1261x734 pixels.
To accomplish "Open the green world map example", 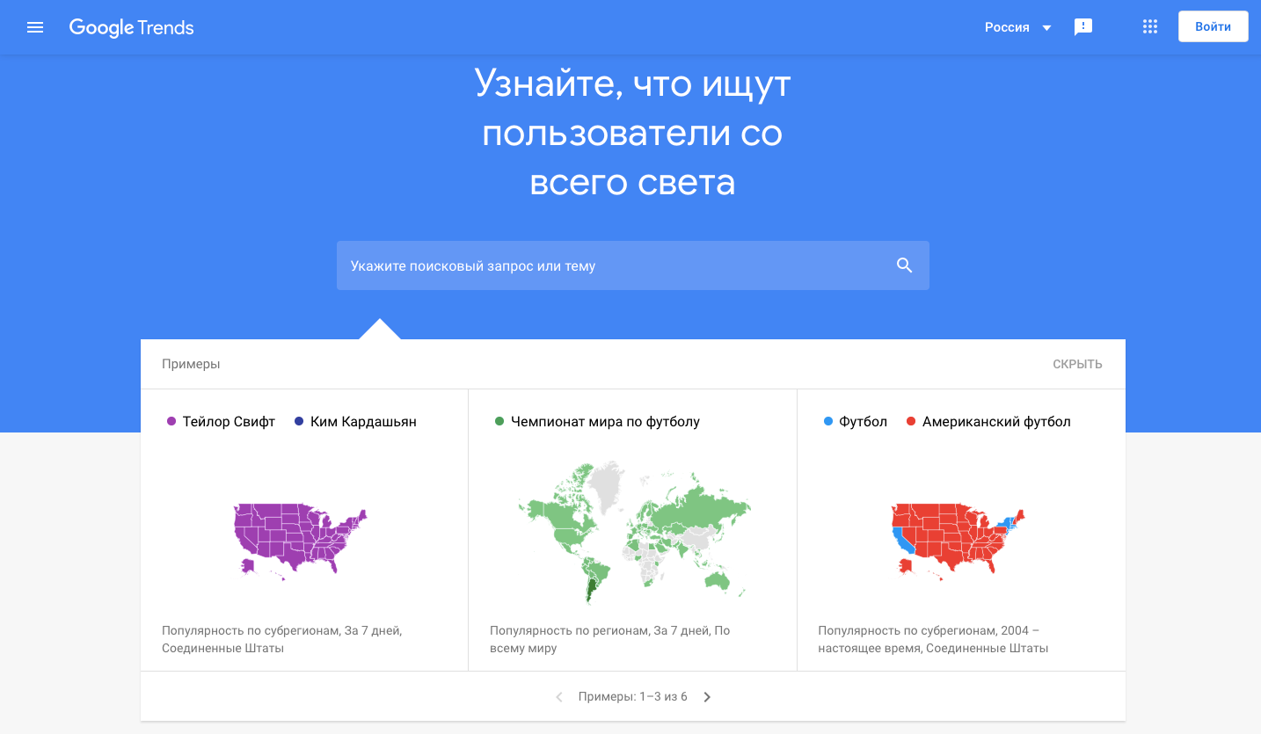I will [633, 534].
